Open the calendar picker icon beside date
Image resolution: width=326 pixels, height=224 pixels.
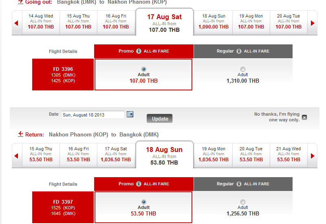pos(130,114)
